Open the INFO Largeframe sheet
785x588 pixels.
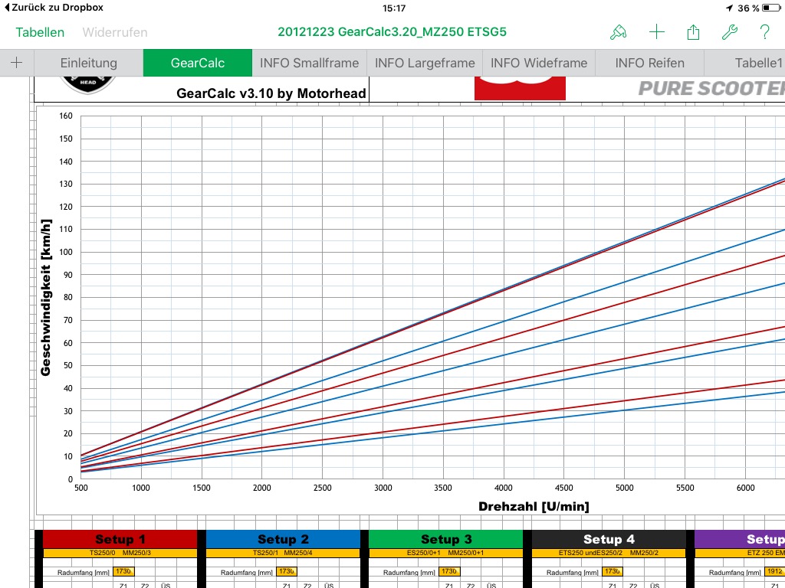coord(425,63)
